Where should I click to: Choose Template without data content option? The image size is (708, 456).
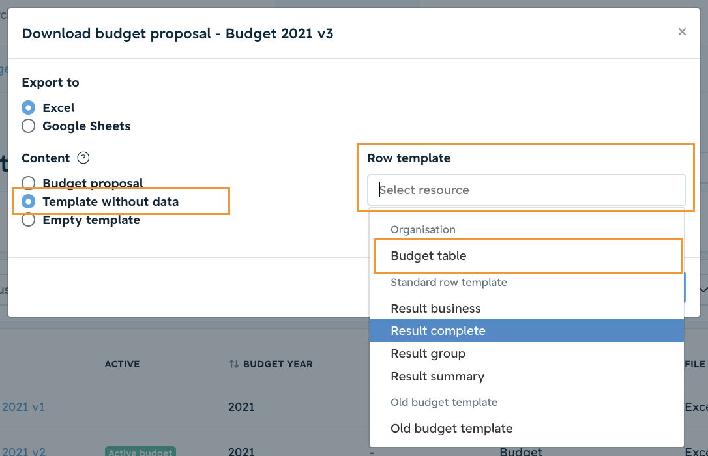(x=29, y=201)
